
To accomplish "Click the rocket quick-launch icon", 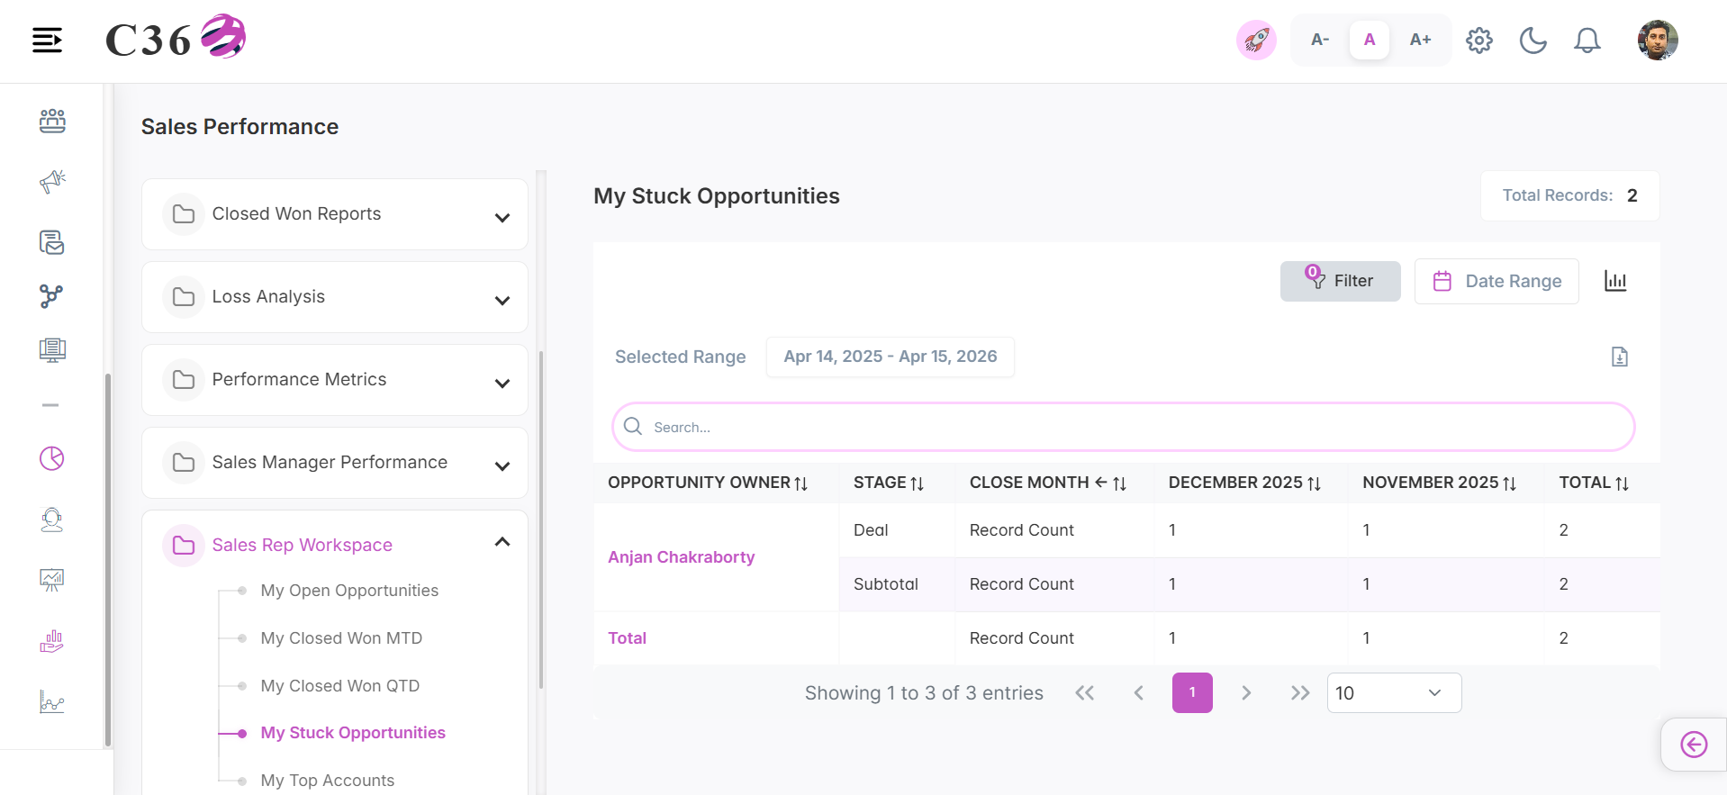I will click(x=1256, y=40).
